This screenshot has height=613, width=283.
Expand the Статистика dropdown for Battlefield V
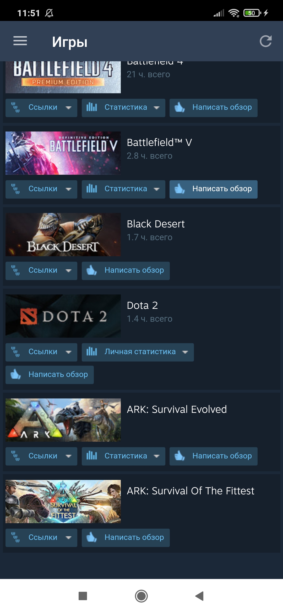pyautogui.click(x=123, y=189)
